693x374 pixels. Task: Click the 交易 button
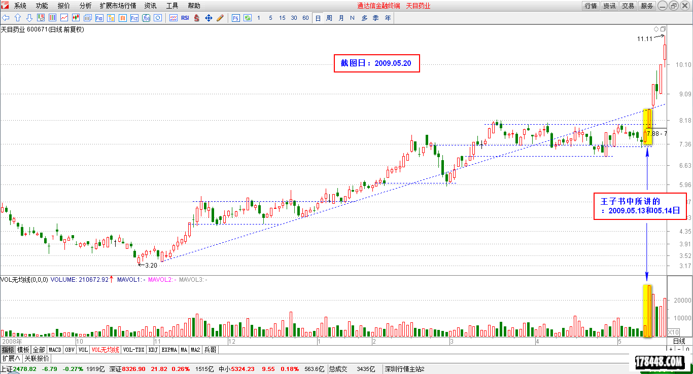click(628, 6)
